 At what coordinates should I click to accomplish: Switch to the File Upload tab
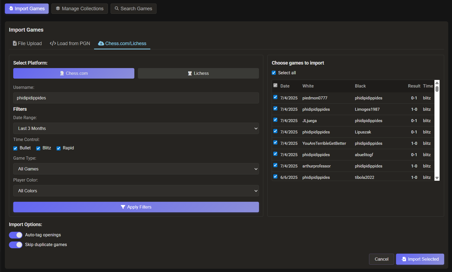coord(27,43)
